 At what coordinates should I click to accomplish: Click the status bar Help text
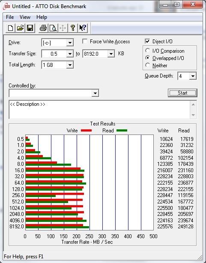[24, 257]
